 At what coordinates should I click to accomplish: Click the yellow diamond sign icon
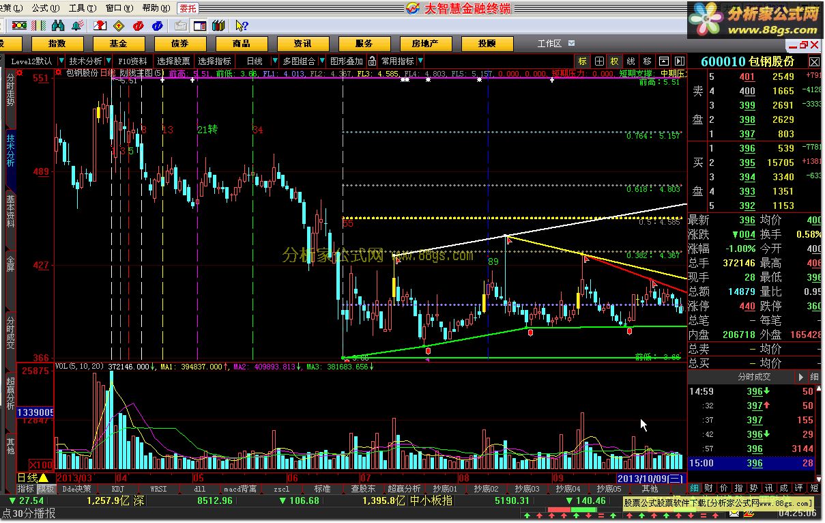click(x=119, y=26)
